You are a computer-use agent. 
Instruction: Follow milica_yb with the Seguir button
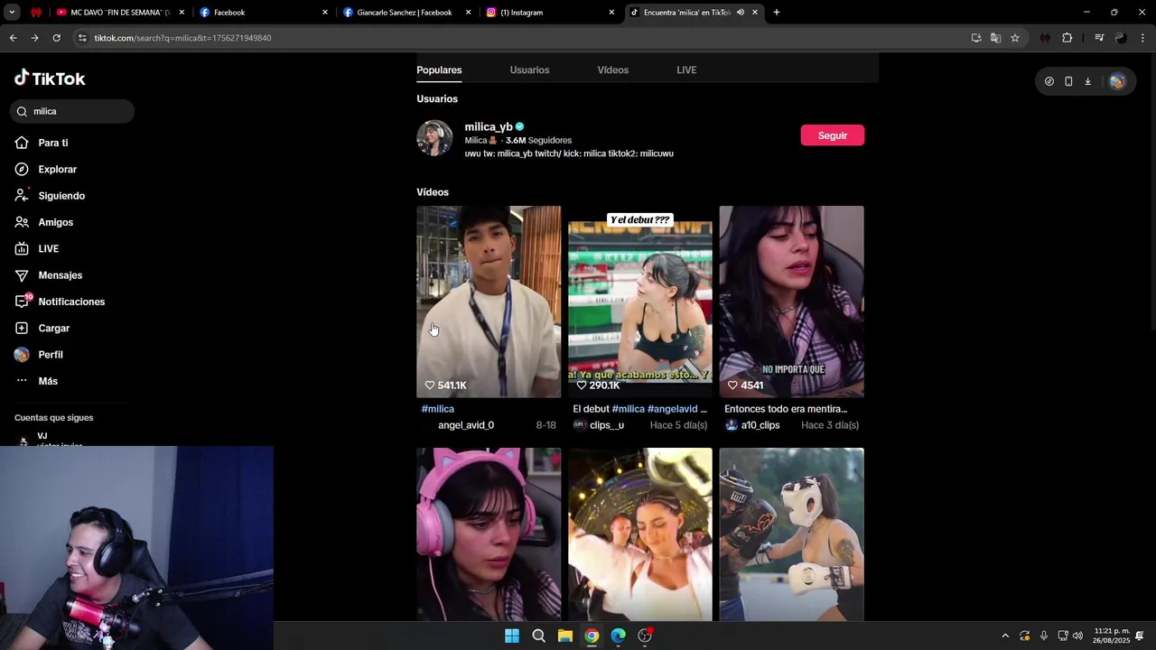[832, 135]
